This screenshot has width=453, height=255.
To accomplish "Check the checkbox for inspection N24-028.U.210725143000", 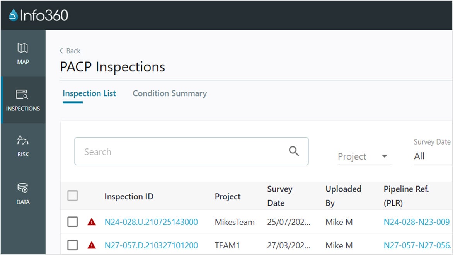I will pos(72,222).
